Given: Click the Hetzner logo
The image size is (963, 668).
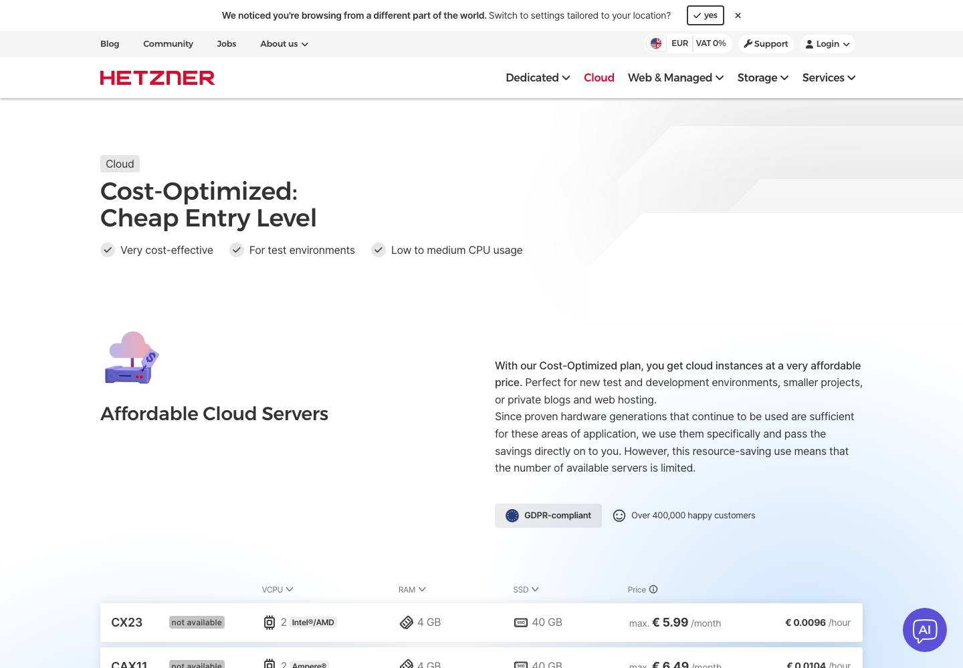Looking at the screenshot, I should (157, 77).
